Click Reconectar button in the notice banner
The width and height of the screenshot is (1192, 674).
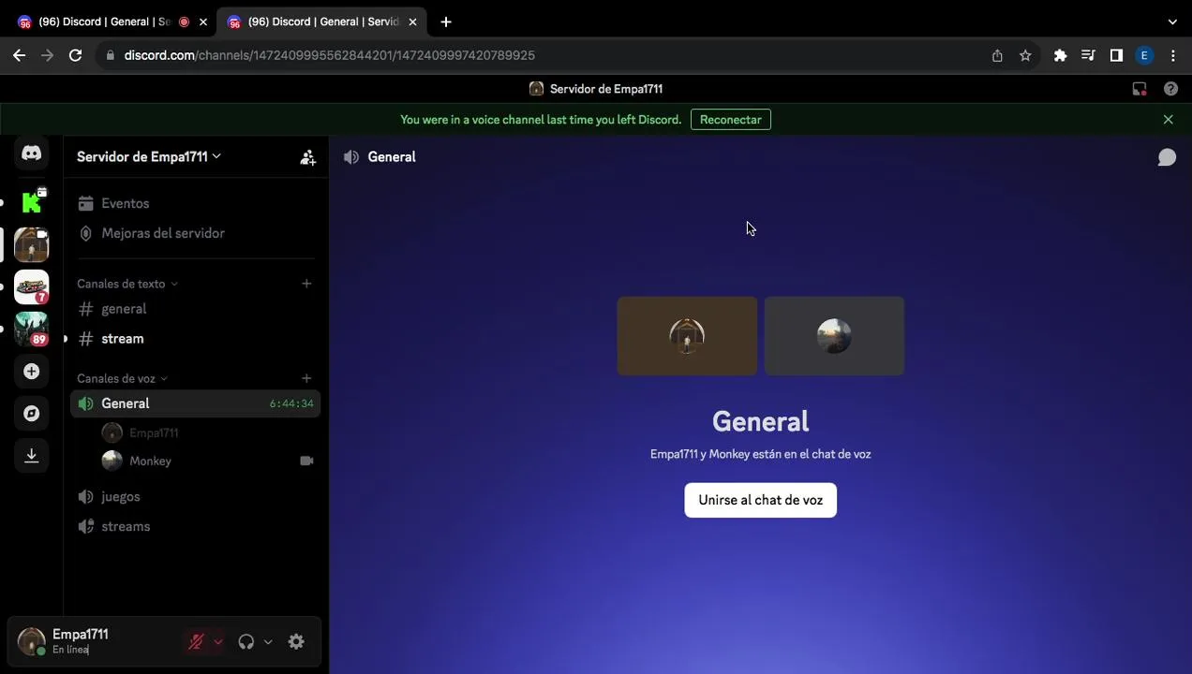point(731,120)
